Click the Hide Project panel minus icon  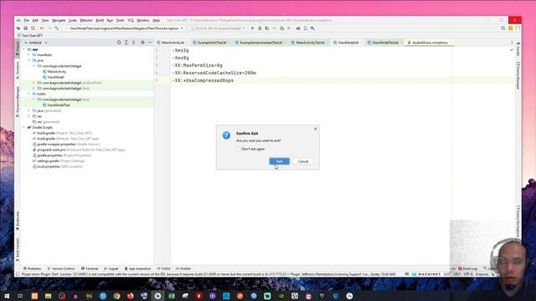click(x=150, y=43)
